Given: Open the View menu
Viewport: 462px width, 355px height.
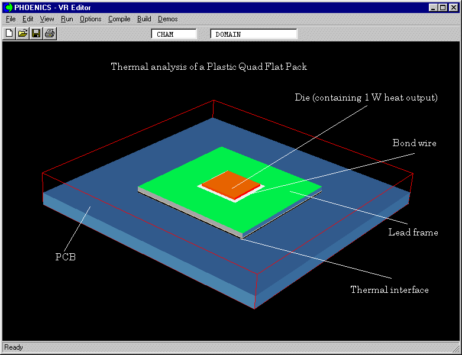Looking at the screenshot, I should (47, 19).
